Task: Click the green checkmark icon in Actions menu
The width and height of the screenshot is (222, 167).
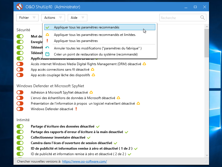Action: click(47, 28)
